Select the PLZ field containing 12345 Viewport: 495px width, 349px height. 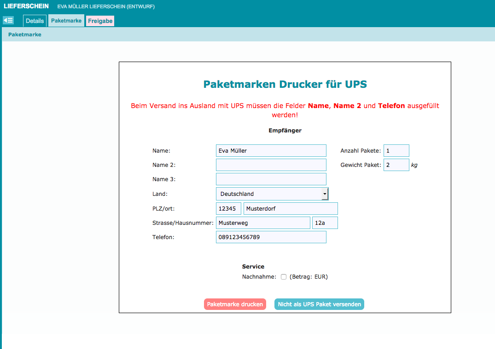point(228,209)
